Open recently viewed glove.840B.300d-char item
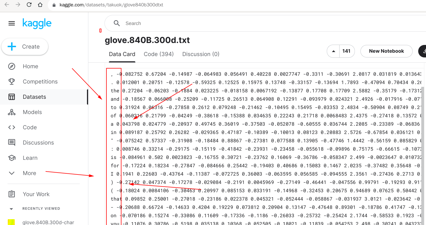Viewport: 426px width, 225px height. [48, 222]
